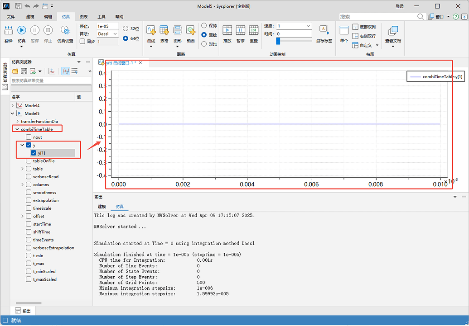Click the export result icon in 仿真浏览器

[x=33, y=71]
